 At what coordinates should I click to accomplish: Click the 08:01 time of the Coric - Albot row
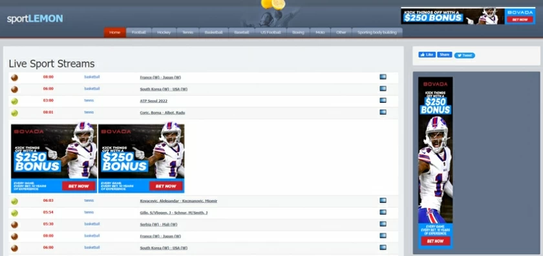click(48, 112)
